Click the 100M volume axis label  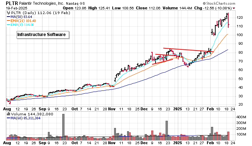tap(241, 134)
